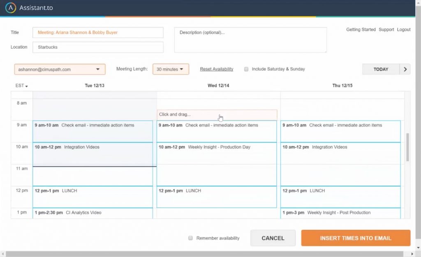
Task: Select the Wednesday 8 am Click and drag slot
Action: point(217,115)
